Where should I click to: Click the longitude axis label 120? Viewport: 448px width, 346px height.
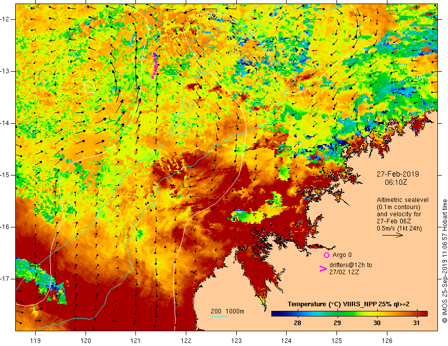[x=86, y=340]
